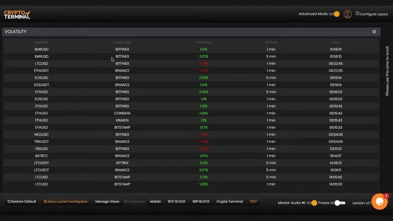
Task: Click the VOLATILITY panel title
Action: 15,32
